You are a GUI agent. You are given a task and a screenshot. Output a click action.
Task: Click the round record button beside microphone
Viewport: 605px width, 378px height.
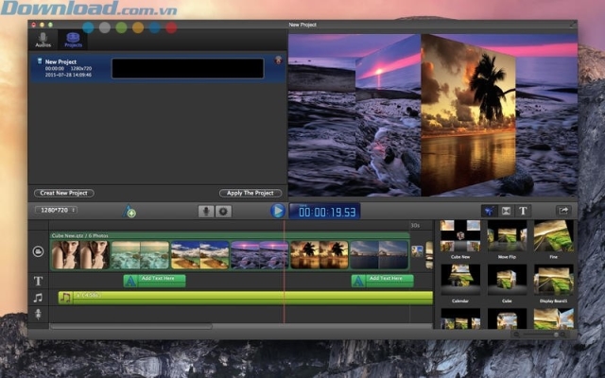(x=223, y=211)
